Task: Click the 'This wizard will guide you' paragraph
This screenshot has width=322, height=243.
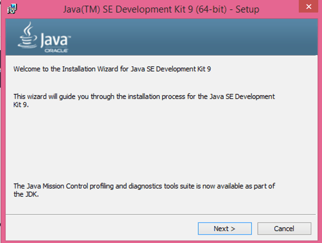Action: click(144, 100)
